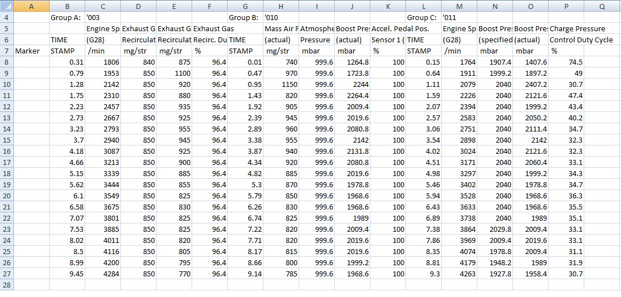Click cell with value 2264.4
Image resolution: width=621 pixels, height=297 pixels.
pos(352,95)
